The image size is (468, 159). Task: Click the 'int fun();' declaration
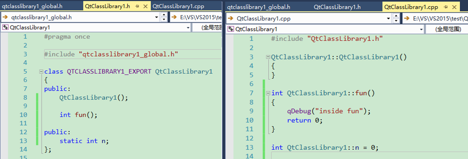coord(79,115)
